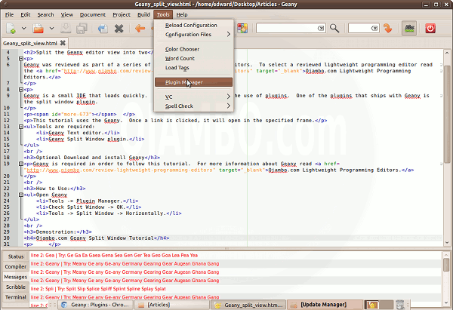
Task: Reload the current file from disk
Action: pyautogui.click(x=103, y=29)
